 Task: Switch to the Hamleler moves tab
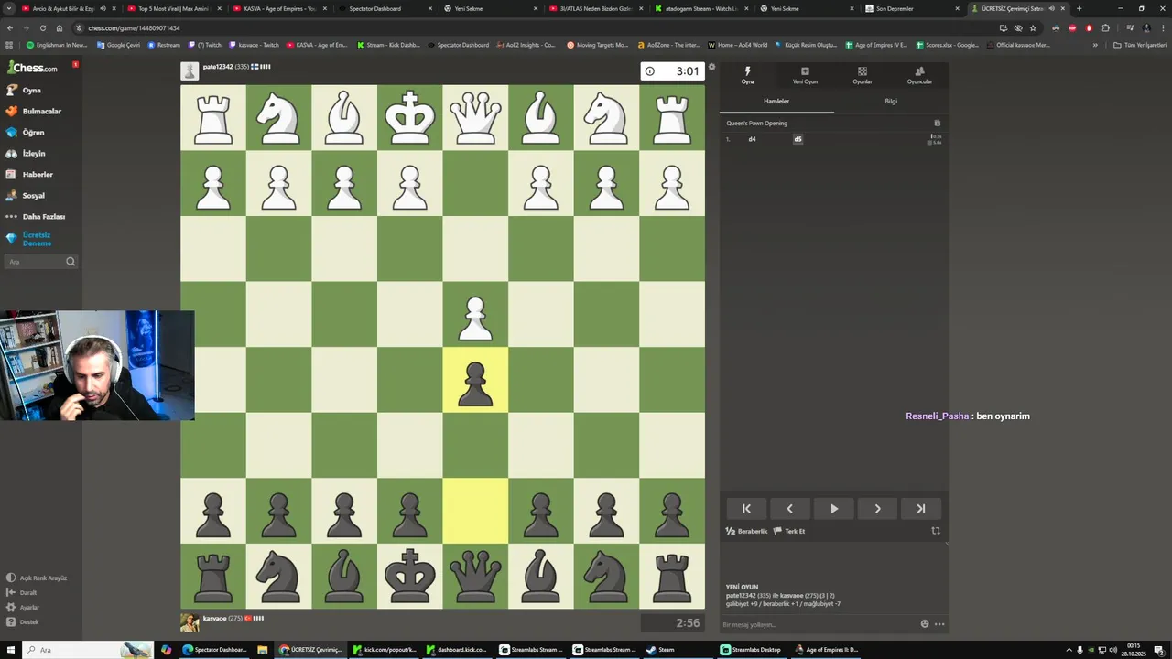[x=776, y=102]
